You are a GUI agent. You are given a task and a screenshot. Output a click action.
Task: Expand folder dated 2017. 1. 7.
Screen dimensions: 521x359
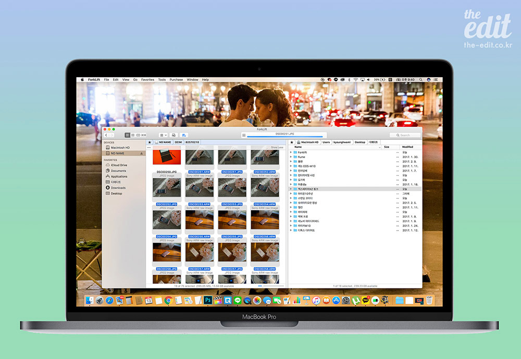coord(291,171)
